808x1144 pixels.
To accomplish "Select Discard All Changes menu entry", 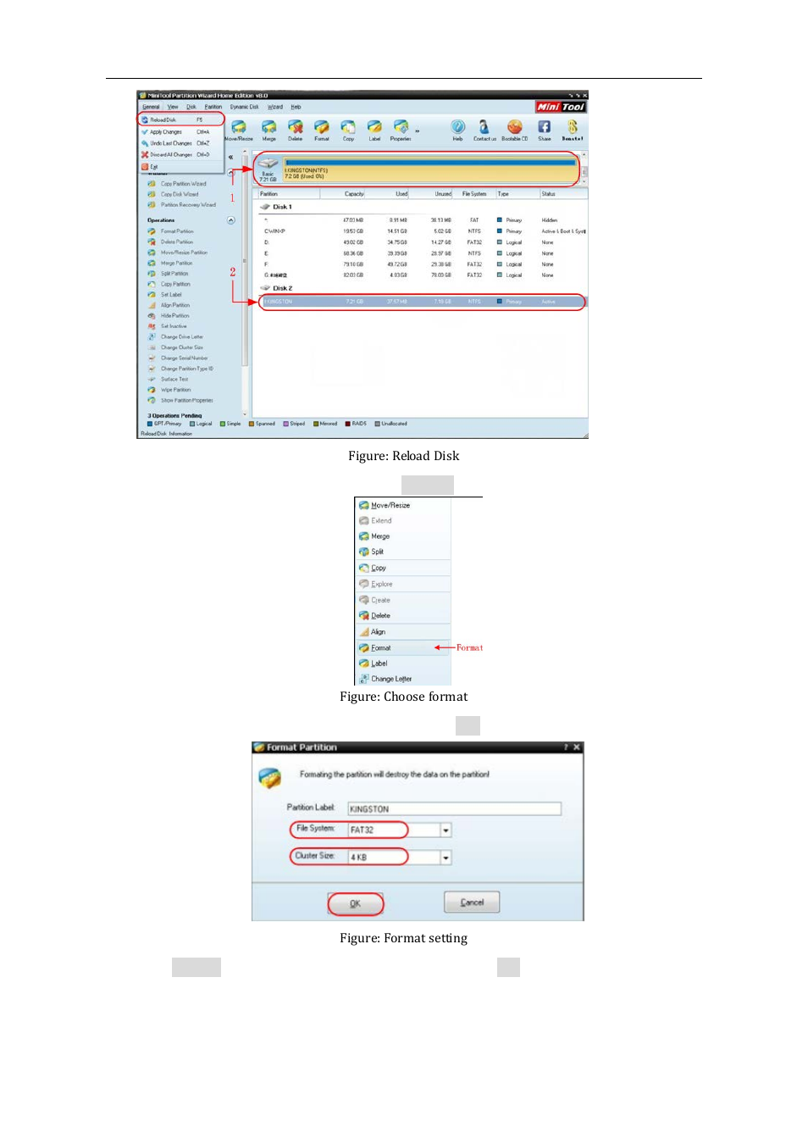I will pos(181,155).
